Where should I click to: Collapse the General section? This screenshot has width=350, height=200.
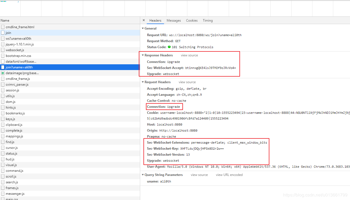[143, 28]
